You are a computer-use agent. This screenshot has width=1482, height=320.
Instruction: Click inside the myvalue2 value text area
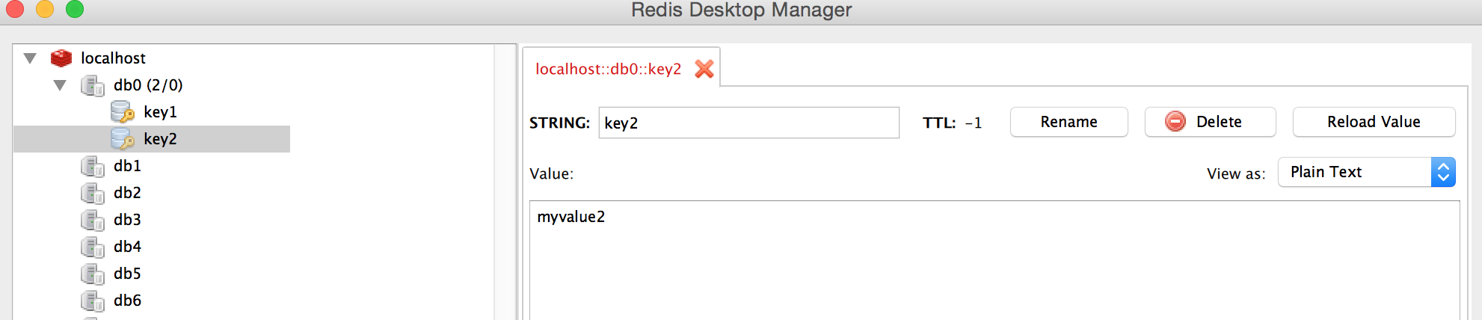(x=994, y=260)
